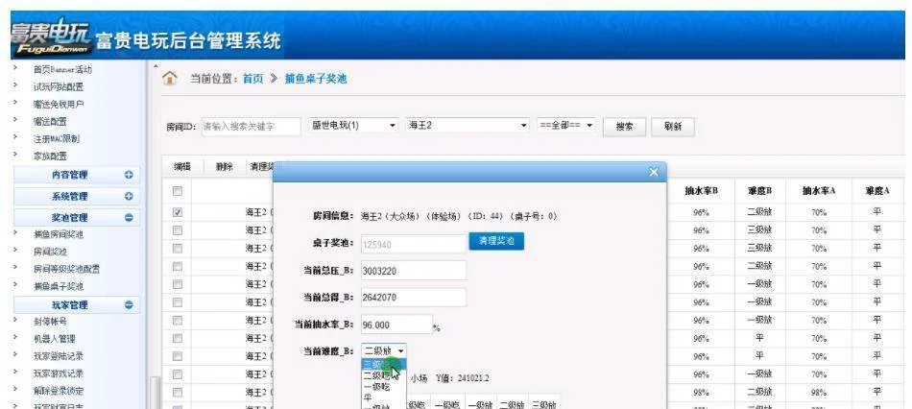Screen dimensions: 912x409
Task: Close the dialog with the X icon
Action: pyautogui.click(x=654, y=172)
